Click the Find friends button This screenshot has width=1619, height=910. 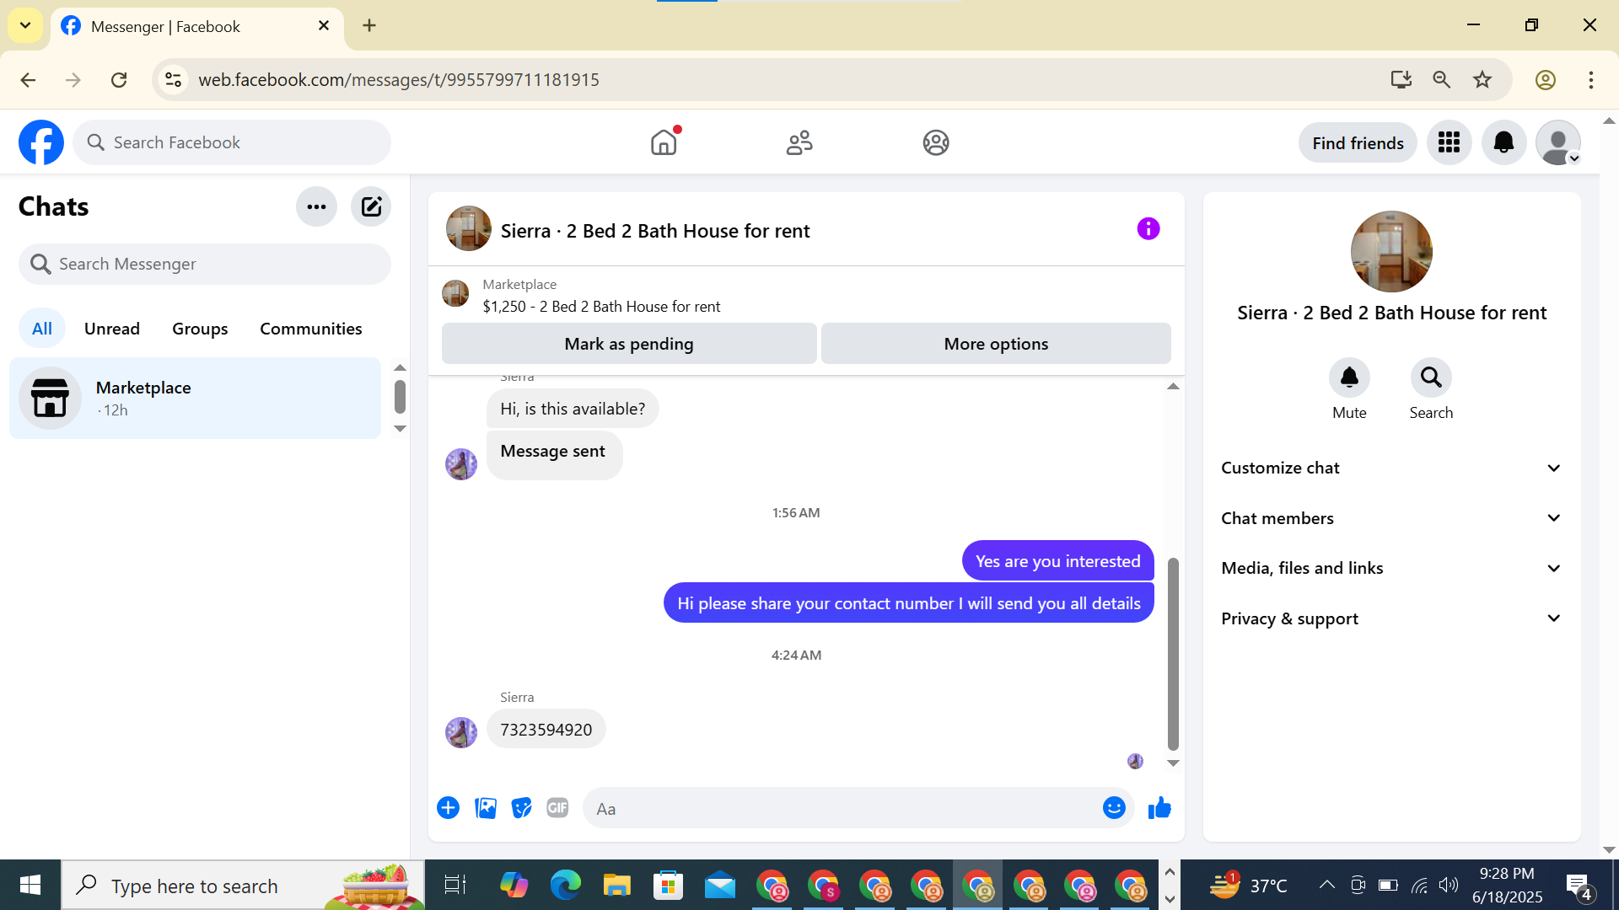(1358, 143)
